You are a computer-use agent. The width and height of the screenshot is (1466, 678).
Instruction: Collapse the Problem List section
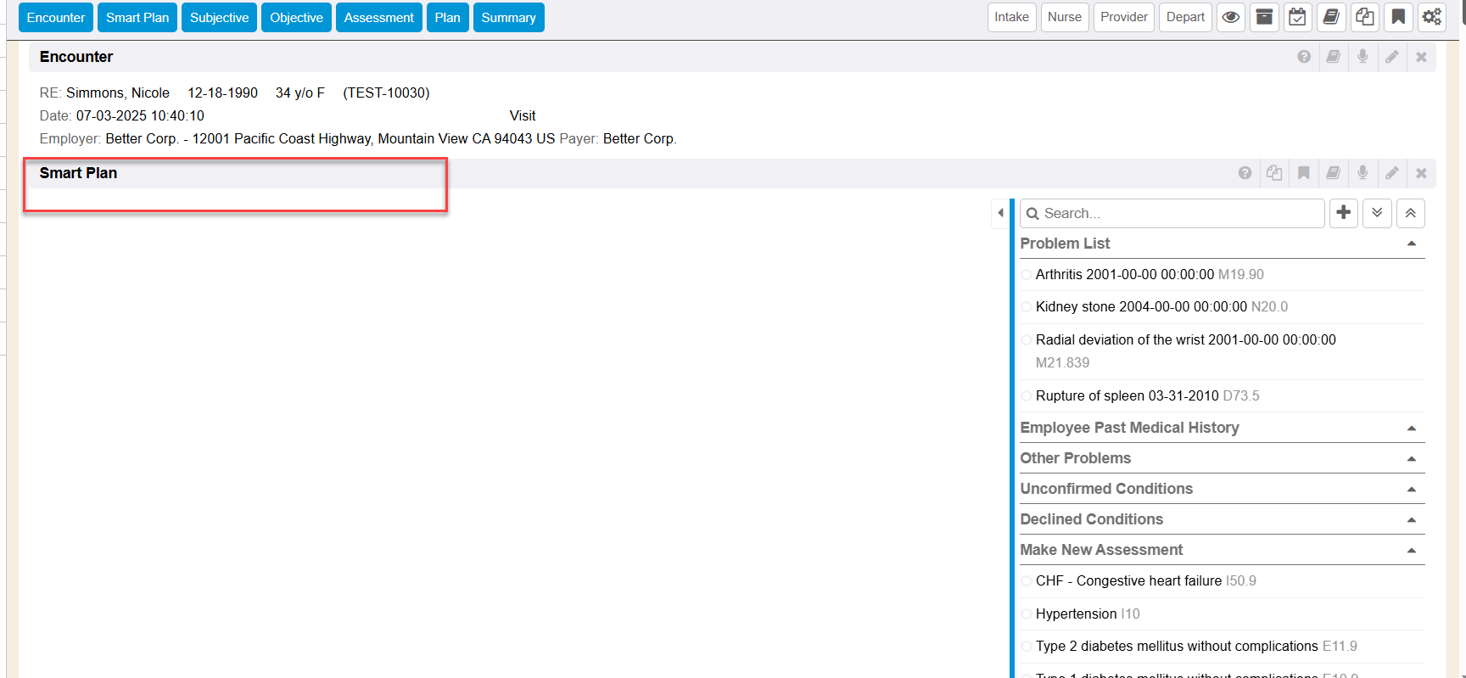coord(1412,244)
